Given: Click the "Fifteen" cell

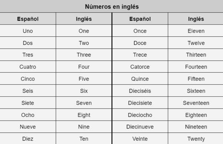Looking at the screenshot, I should pyautogui.click(x=196, y=79).
